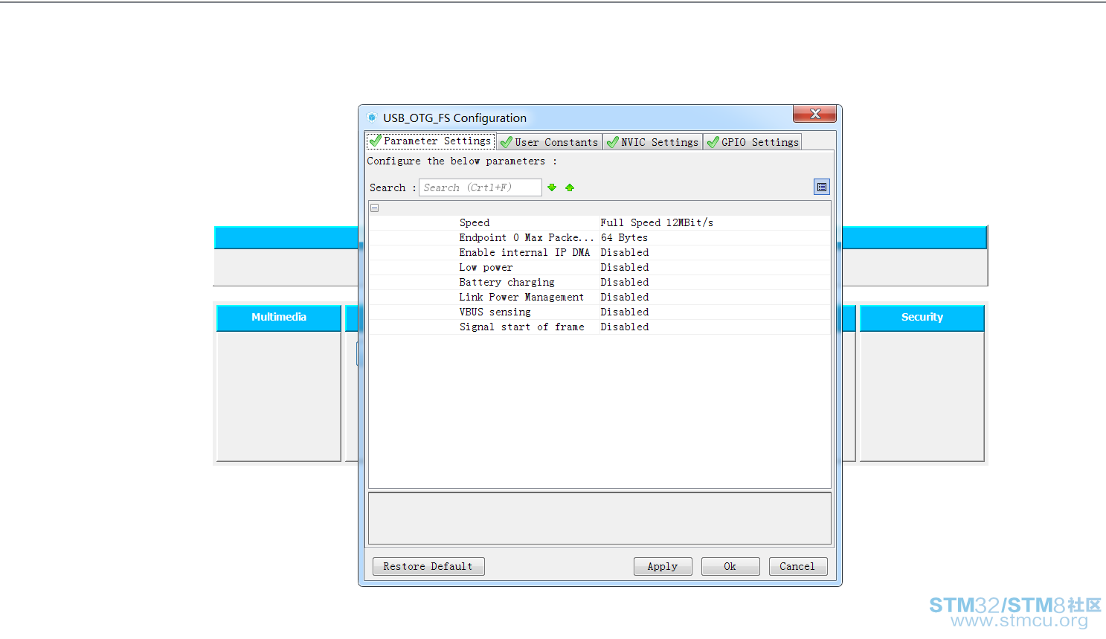Collapse the parameter group expander
This screenshot has height=639, width=1106.
[x=375, y=208]
